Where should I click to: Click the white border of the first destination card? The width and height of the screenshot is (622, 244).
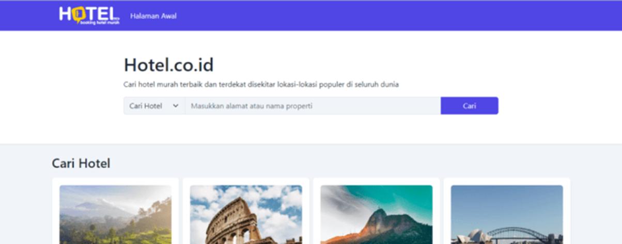click(55, 211)
